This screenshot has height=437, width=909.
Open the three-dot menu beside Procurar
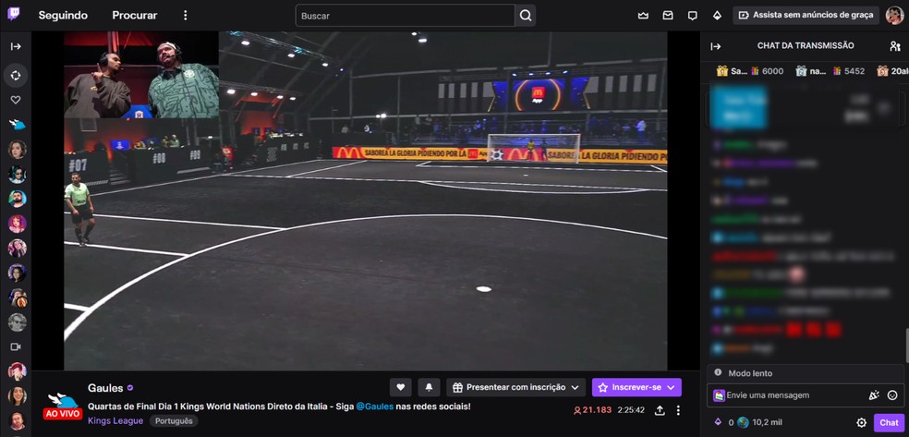point(186,16)
